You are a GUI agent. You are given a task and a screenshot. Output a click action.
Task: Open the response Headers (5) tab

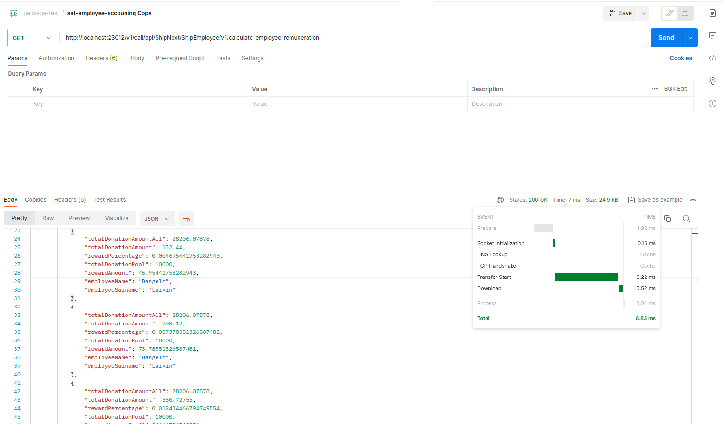click(70, 200)
